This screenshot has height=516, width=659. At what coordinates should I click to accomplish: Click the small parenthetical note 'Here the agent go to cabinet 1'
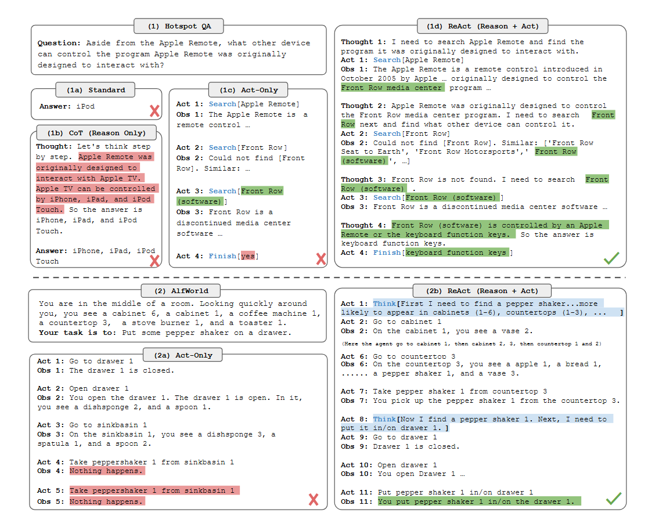471,344
